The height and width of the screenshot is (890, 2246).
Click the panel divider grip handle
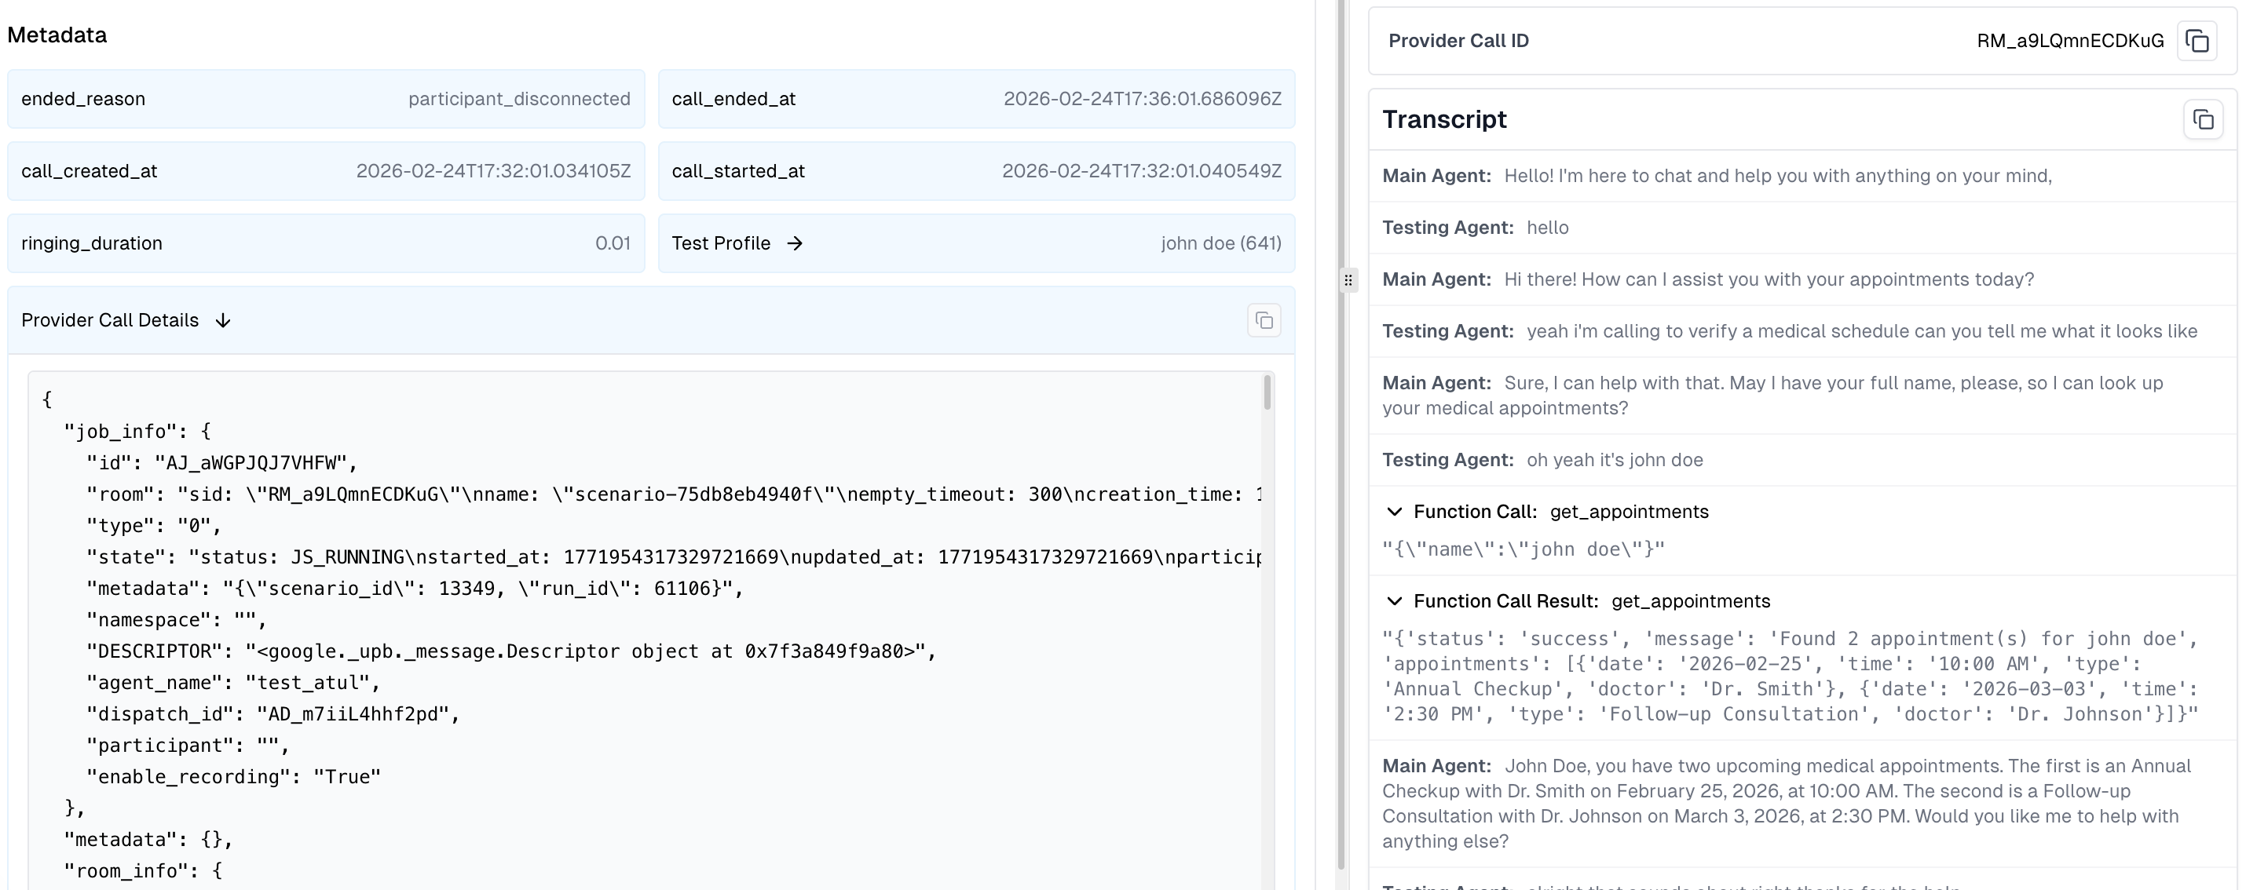1348,280
